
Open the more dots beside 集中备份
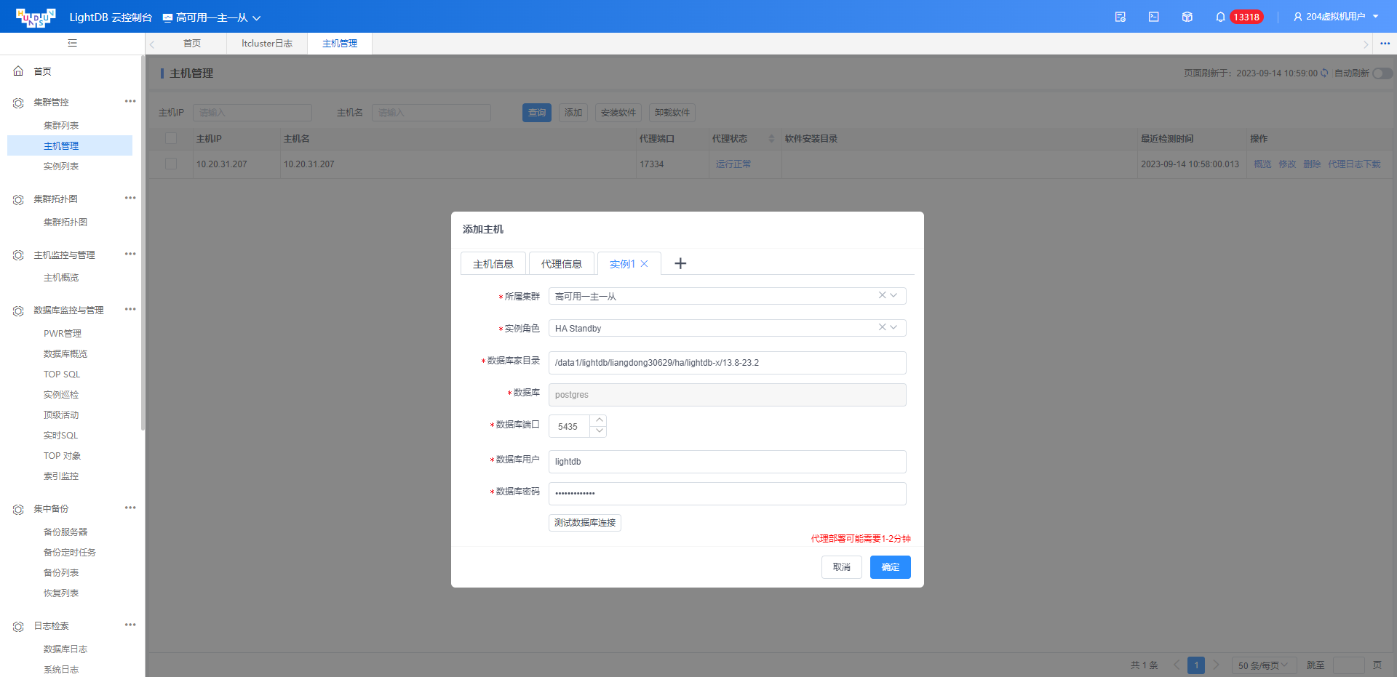point(130,508)
